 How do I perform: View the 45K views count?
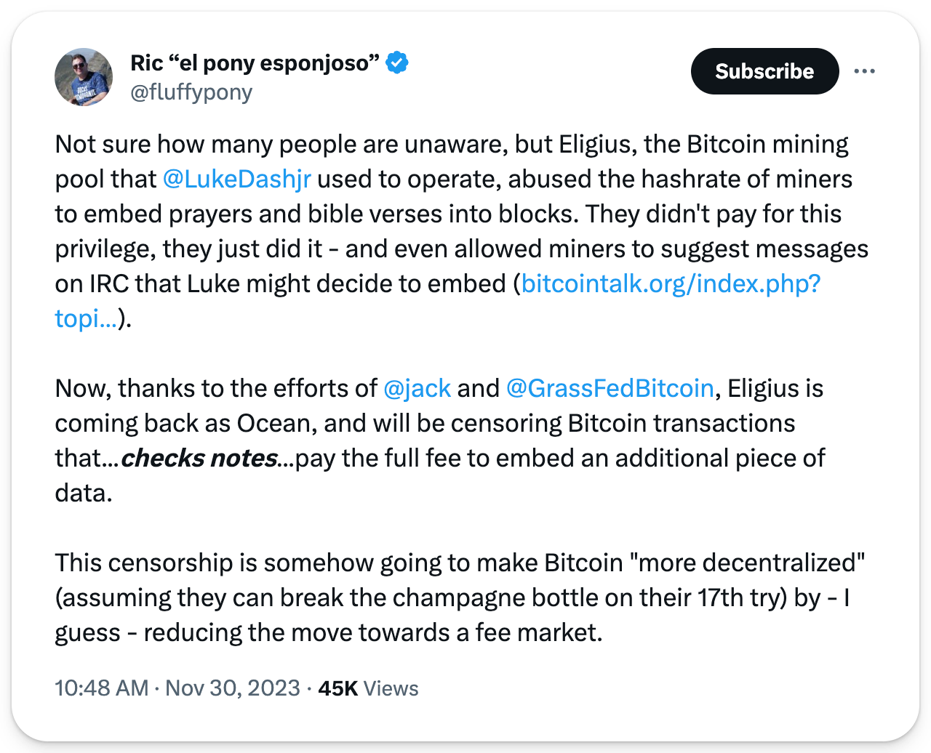coord(338,688)
